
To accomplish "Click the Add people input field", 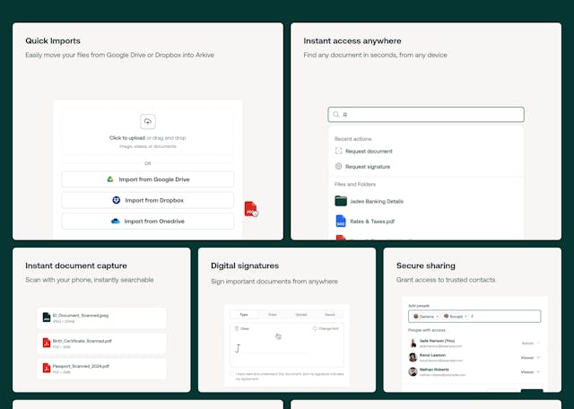I will point(474,317).
